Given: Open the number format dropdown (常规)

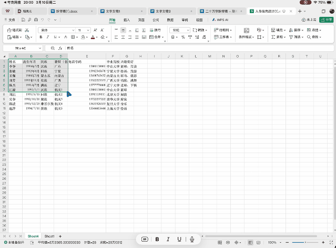Looking at the screenshot, I should tap(178, 30).
